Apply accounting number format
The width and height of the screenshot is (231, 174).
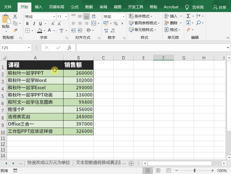pyautogui.click(x=106, y=23)
